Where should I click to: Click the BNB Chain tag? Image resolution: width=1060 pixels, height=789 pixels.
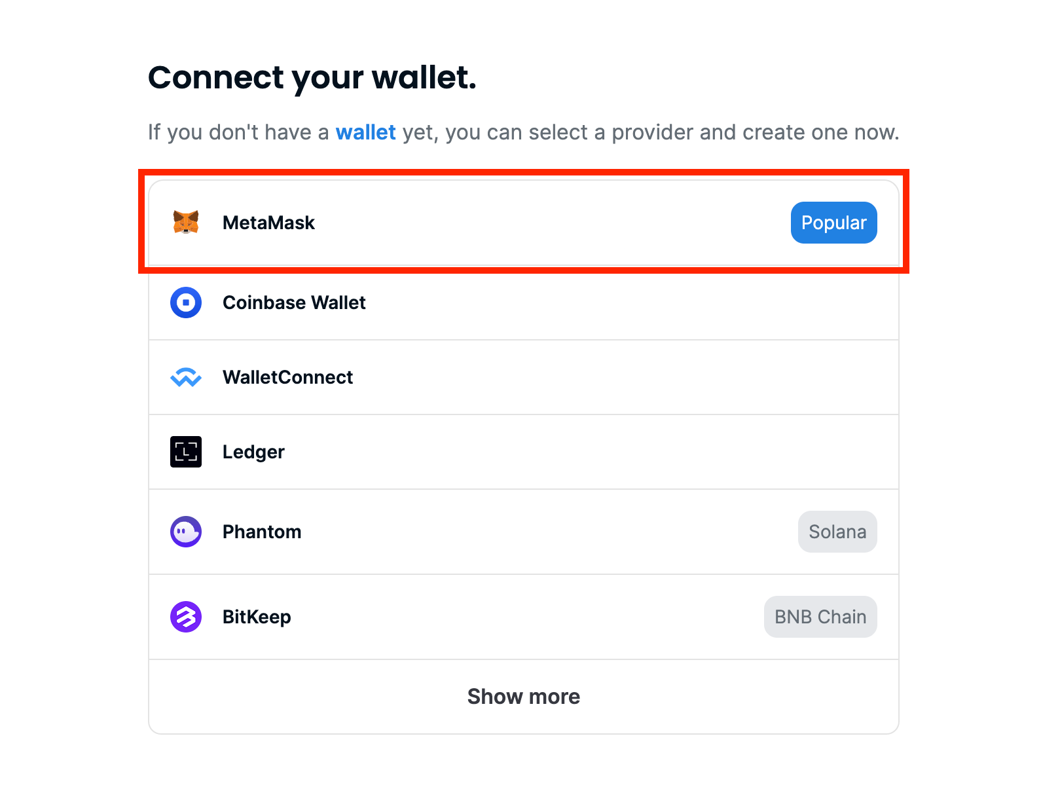pos(820,617)
